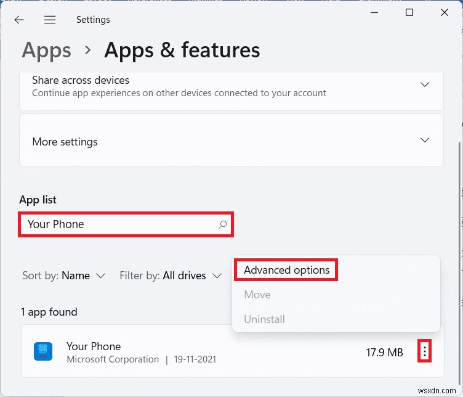
Task: Click the three-dot more options button
Action: pos(424,352)
